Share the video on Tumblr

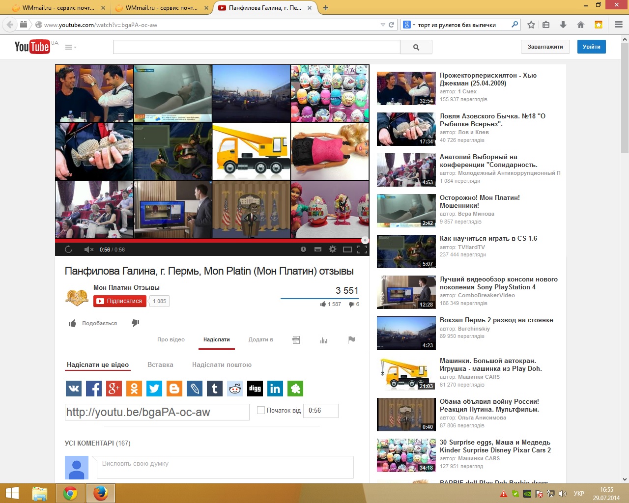click(215, 389)
